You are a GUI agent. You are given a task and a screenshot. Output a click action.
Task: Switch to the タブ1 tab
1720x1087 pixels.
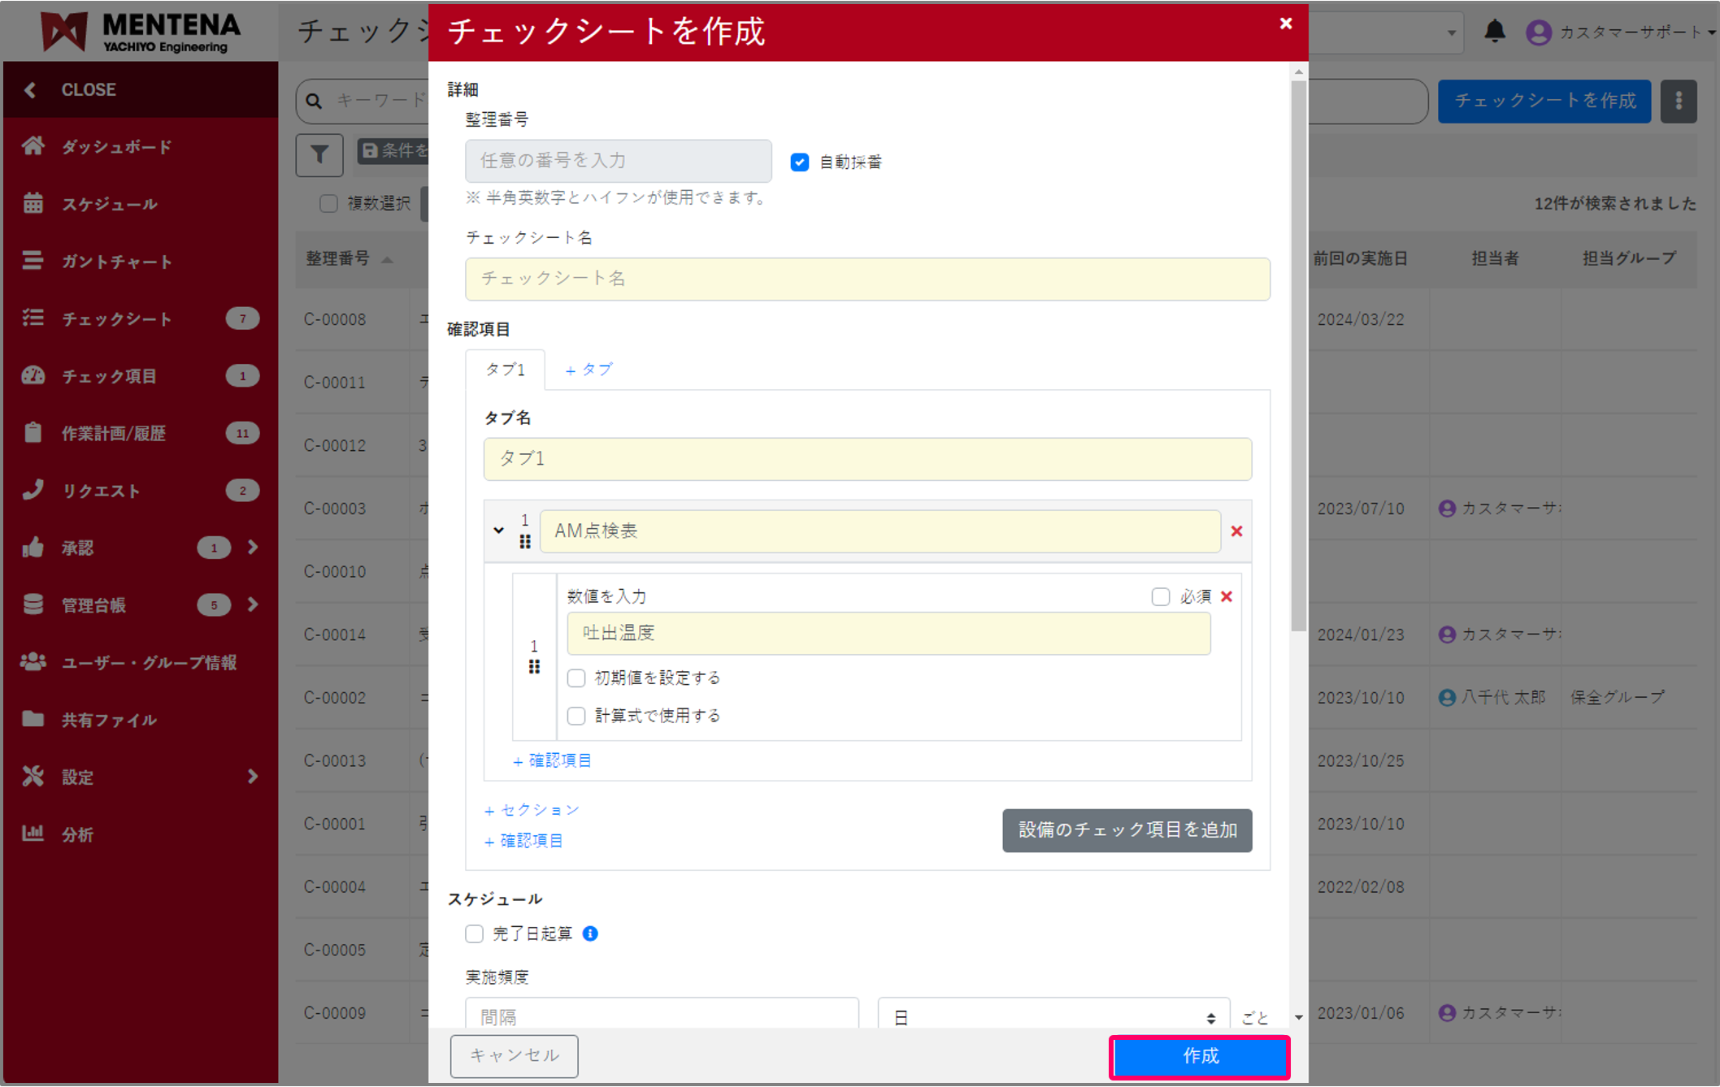coord(504,370)
